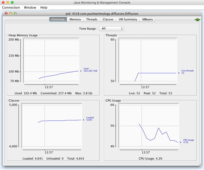
Task: Click the Total: 4,641 classes text
Action: point(76,158)
